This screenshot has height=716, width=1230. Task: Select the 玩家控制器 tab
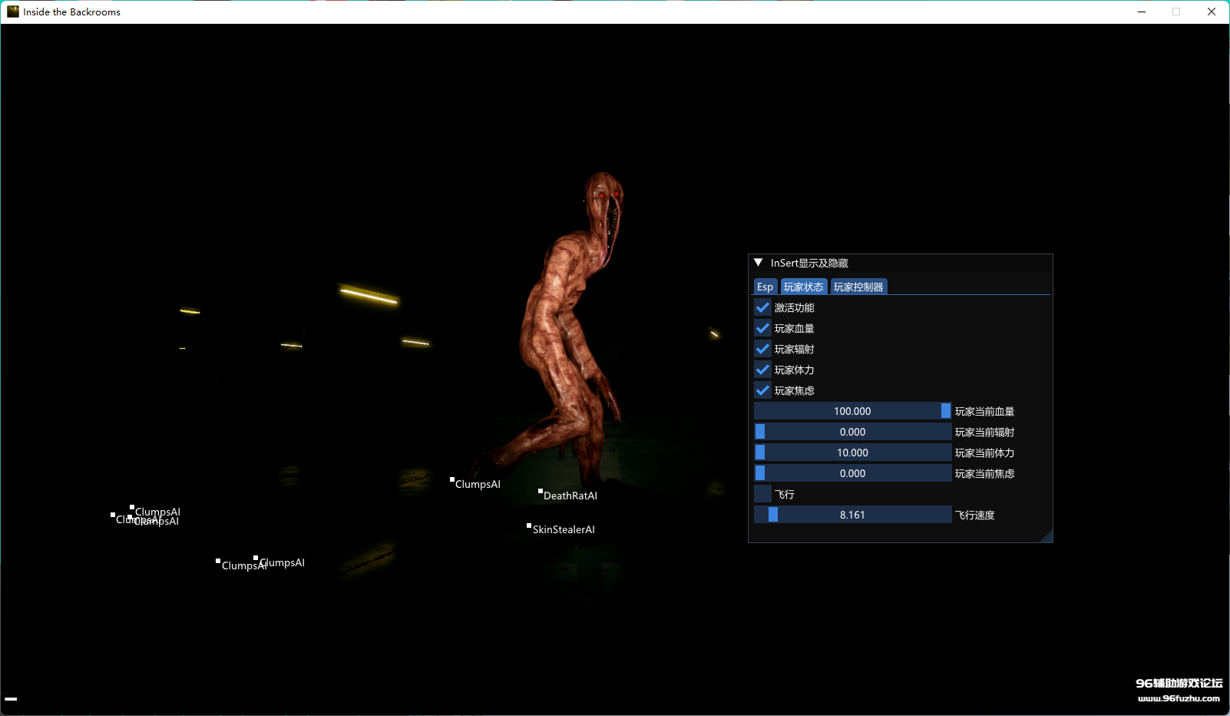pyautogui.click(x=858, y=287)
